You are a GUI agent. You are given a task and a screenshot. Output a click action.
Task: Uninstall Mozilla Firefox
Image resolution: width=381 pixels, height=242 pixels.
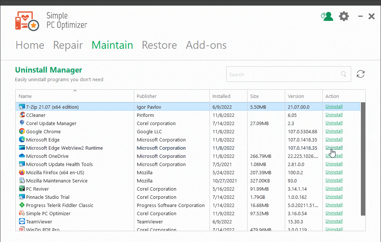[334, 172]
